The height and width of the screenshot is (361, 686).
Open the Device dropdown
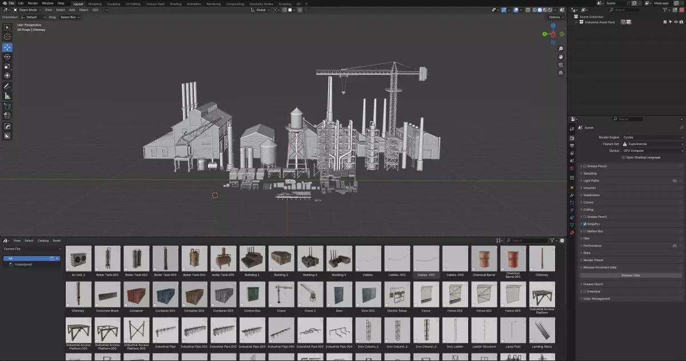652,151
